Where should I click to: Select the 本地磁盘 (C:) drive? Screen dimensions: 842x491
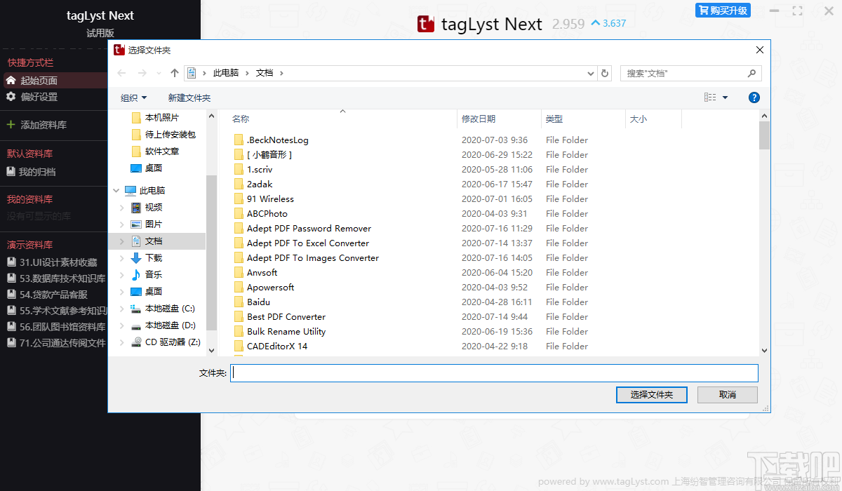coord(163,308)
